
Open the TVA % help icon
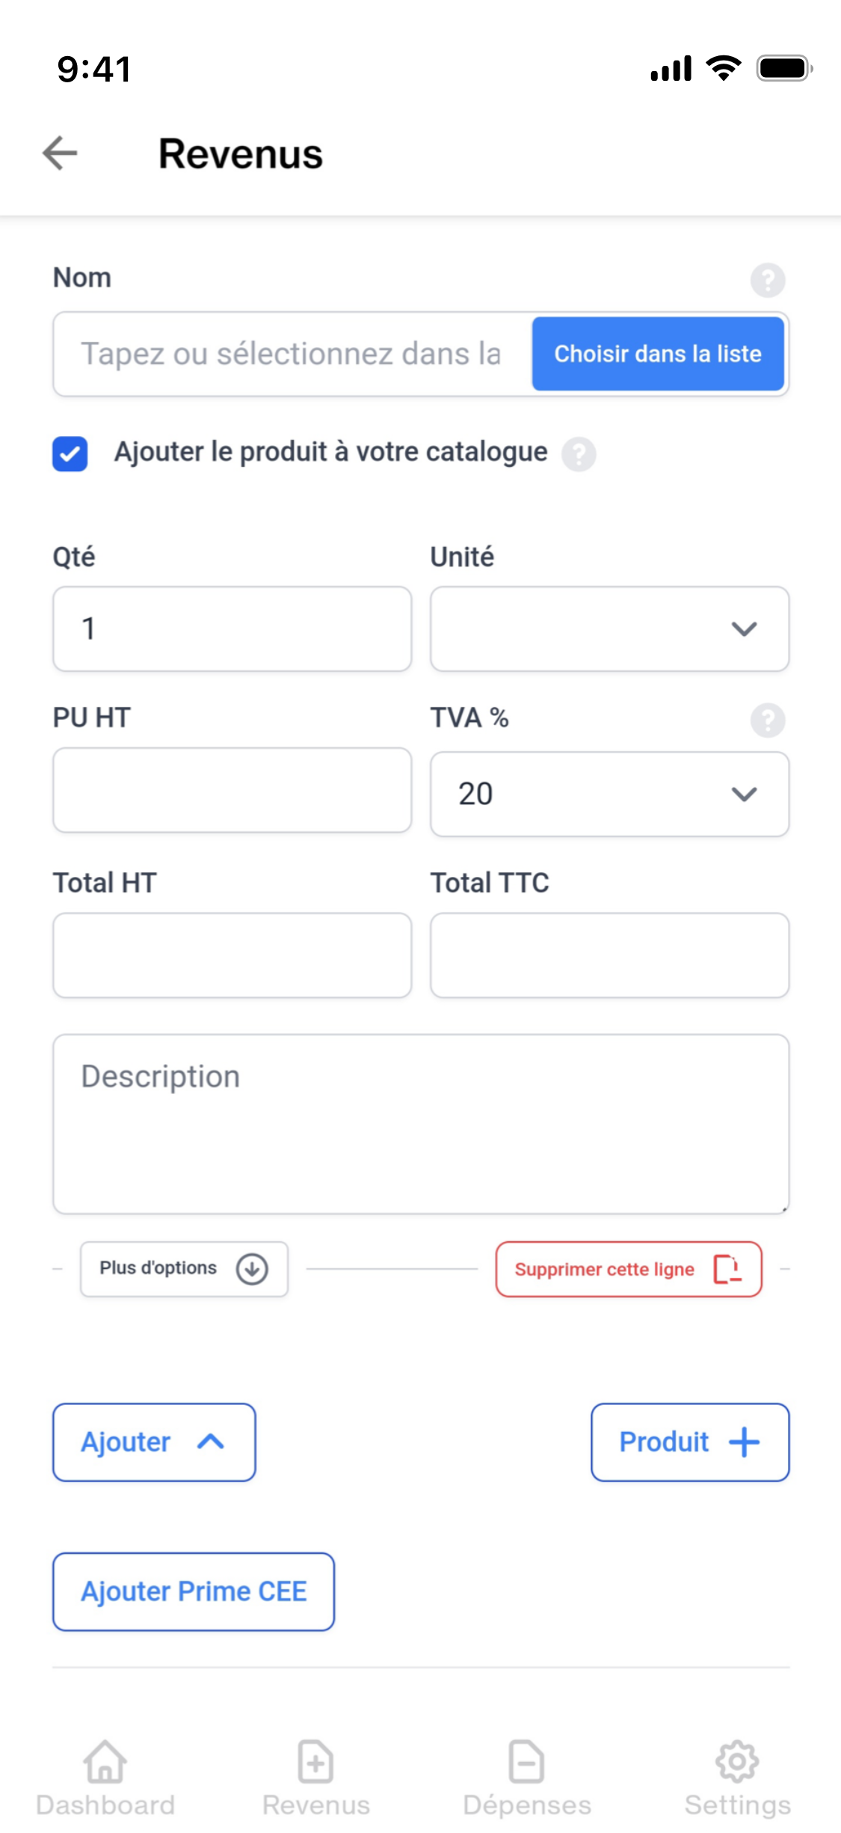(x=768, y=720)
